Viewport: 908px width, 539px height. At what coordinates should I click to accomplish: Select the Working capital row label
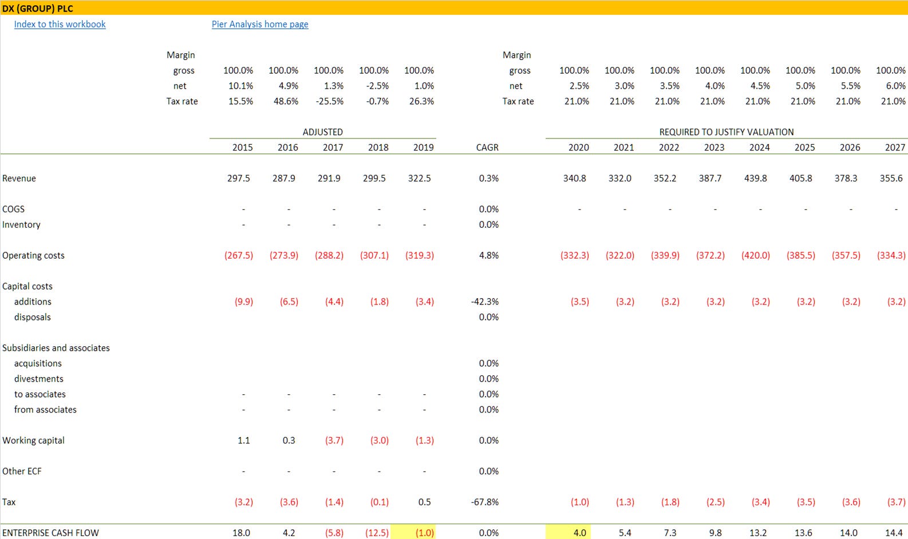pos(33,441)
